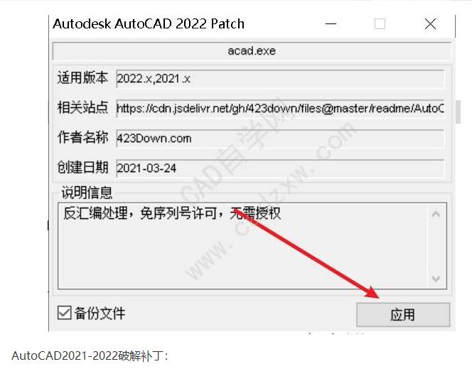This screenshot has height=374, width=472.
Task: Click the description box scroll down arrow
Action: (x=436, y=278)
